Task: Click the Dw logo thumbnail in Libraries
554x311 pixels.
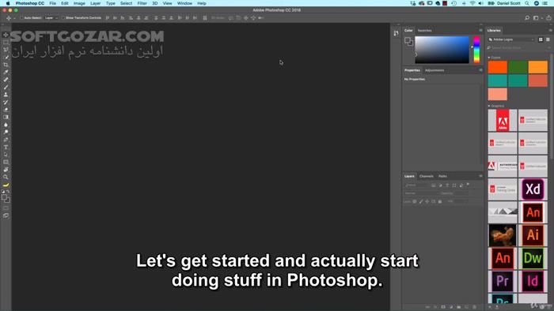Action: (x=533, y=258)
